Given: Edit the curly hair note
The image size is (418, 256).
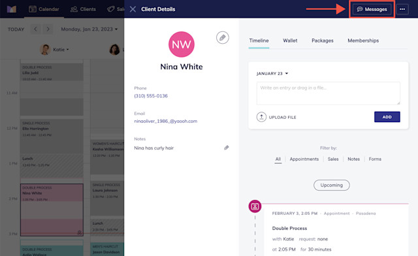Looking at the screenshot, I should 227,148.
